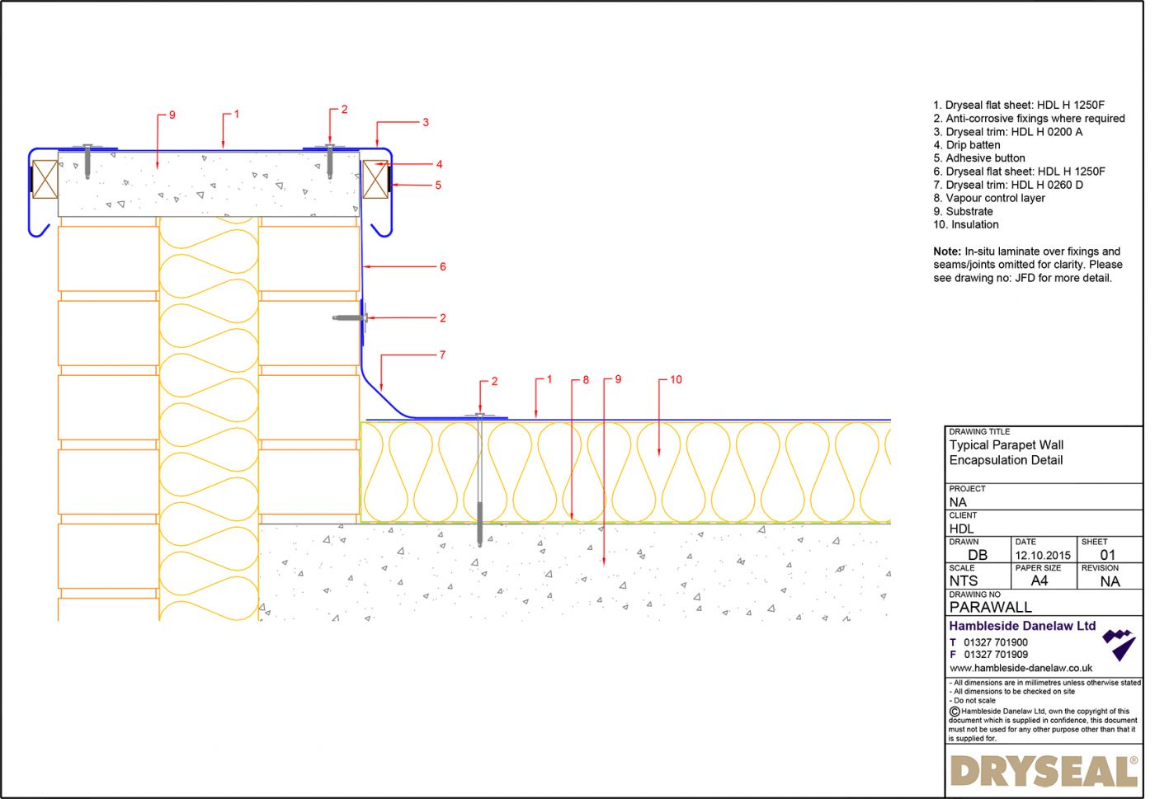Click the Hambleside Danelaw Ltd company name

1023,626
